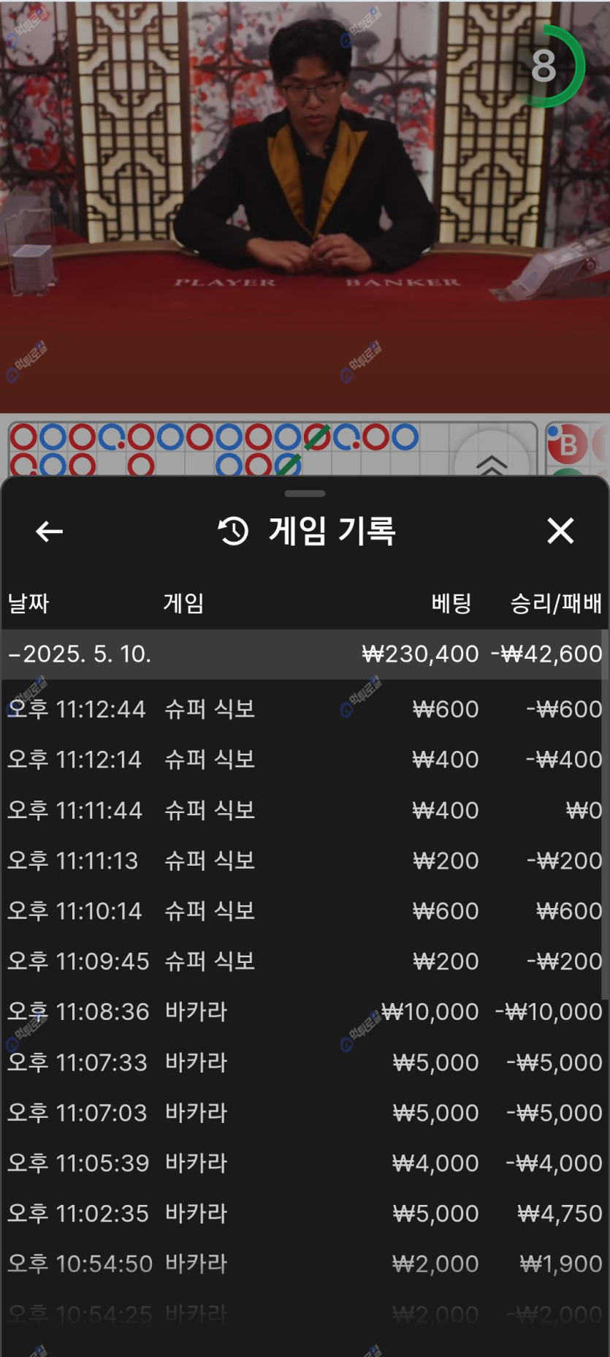Expand the roadmap with double chevron
610x1357 pixels.
tap(492, 463)
